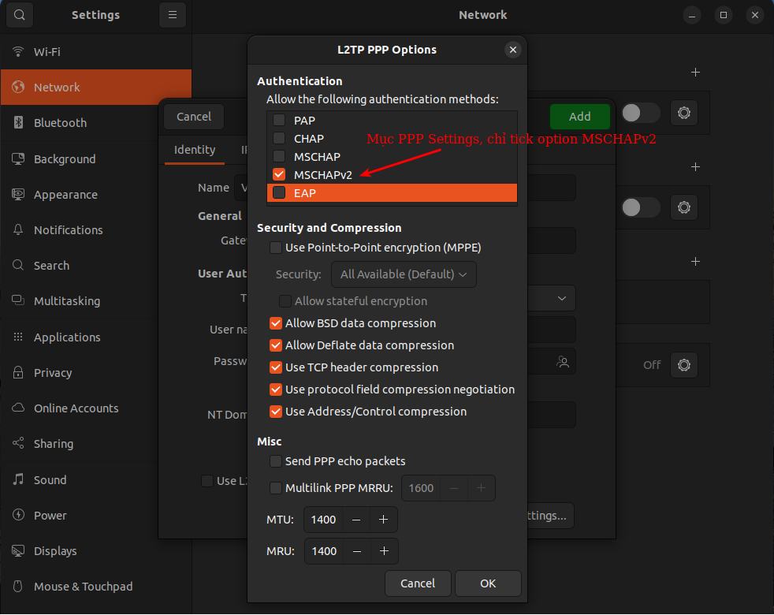Decrease the MRU value

(357, 551)
